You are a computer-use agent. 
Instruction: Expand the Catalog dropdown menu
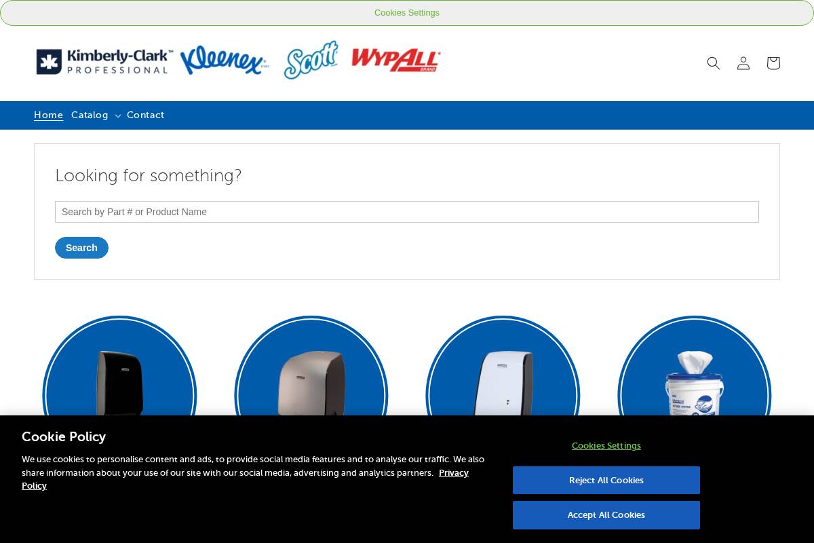[90, 115]
